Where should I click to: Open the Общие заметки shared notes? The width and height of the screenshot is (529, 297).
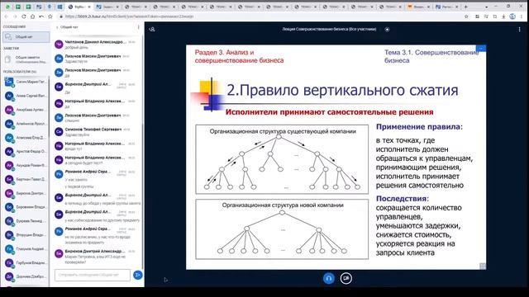click(x=26, y=59)
